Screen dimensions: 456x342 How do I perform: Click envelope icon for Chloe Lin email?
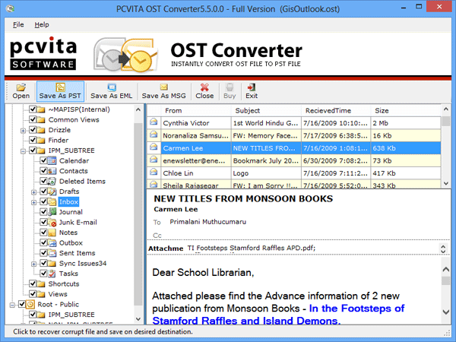[154, 172]
